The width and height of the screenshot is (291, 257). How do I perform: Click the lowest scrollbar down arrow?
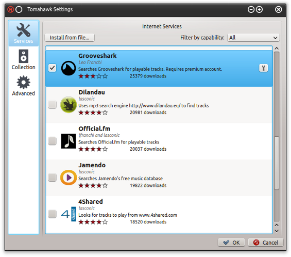277,231
